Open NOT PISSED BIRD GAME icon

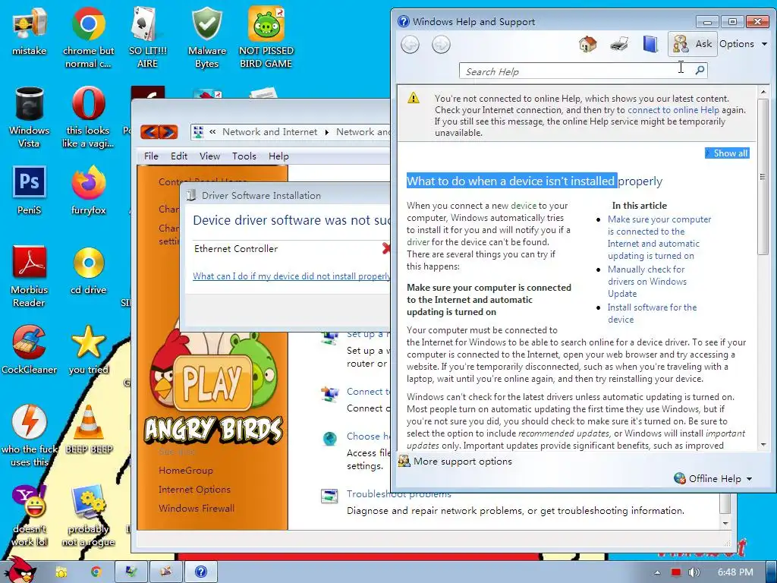click(266, 37)
